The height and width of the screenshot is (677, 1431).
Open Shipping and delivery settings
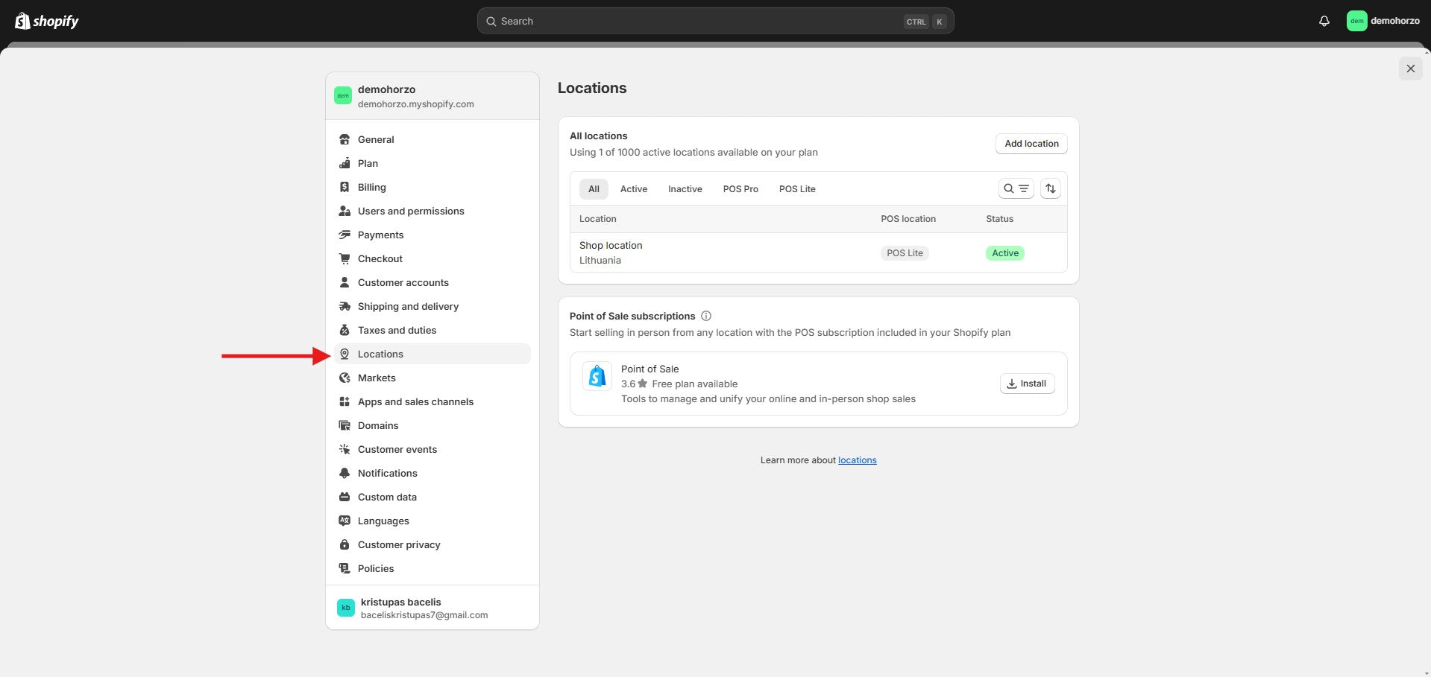pyautogui.click(x=408, y=306)
